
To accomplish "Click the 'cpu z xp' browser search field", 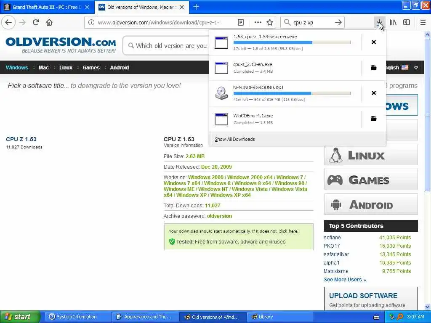I will pyautogui.click(x=312, y=22).
